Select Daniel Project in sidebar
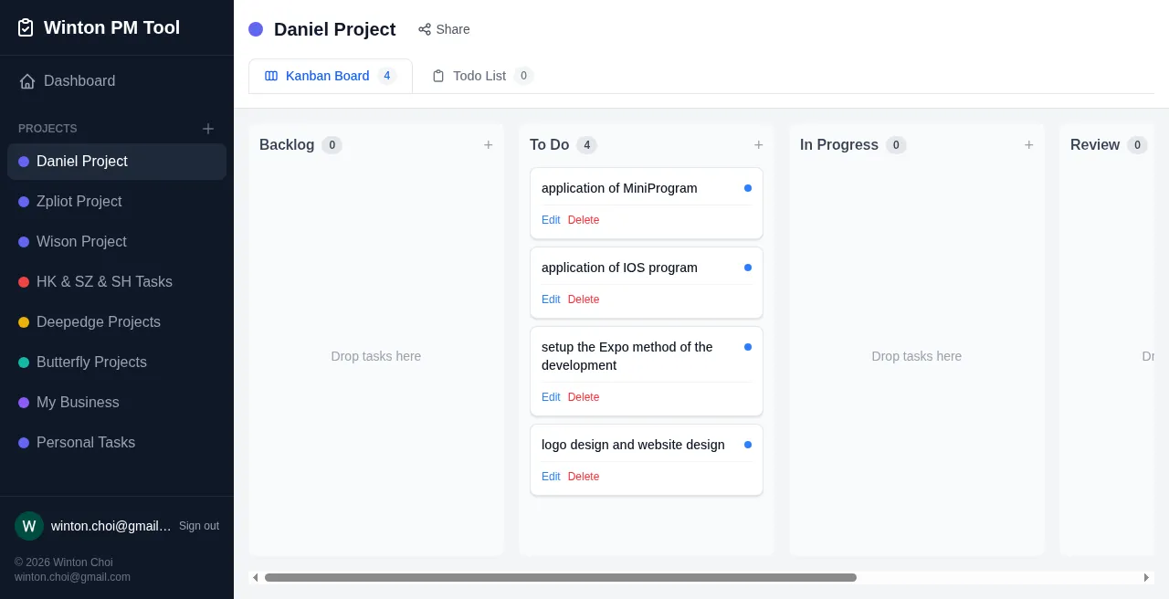Viewport: 1169px width, 599px height. tap(117, 162)
